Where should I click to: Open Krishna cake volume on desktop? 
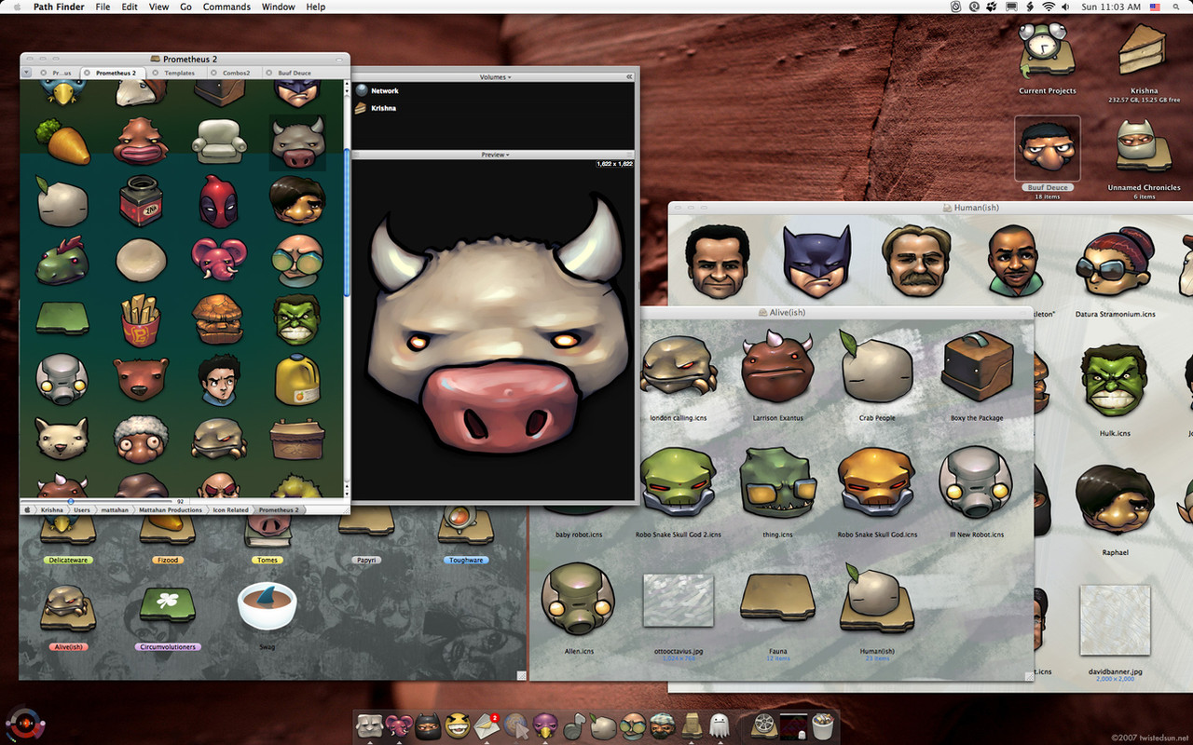[1144, 50]
